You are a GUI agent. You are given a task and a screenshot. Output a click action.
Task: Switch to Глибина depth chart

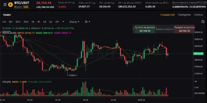click(198, 15)
